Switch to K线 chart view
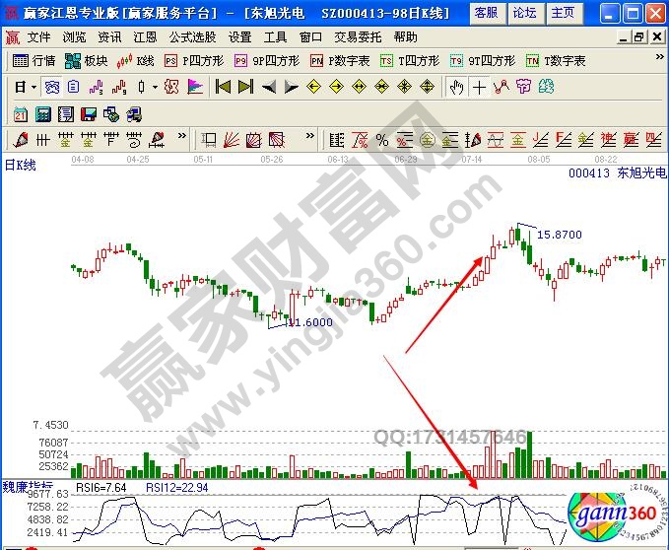The height and width of the screenshot is (550, 669). click(x=136, y=61)
